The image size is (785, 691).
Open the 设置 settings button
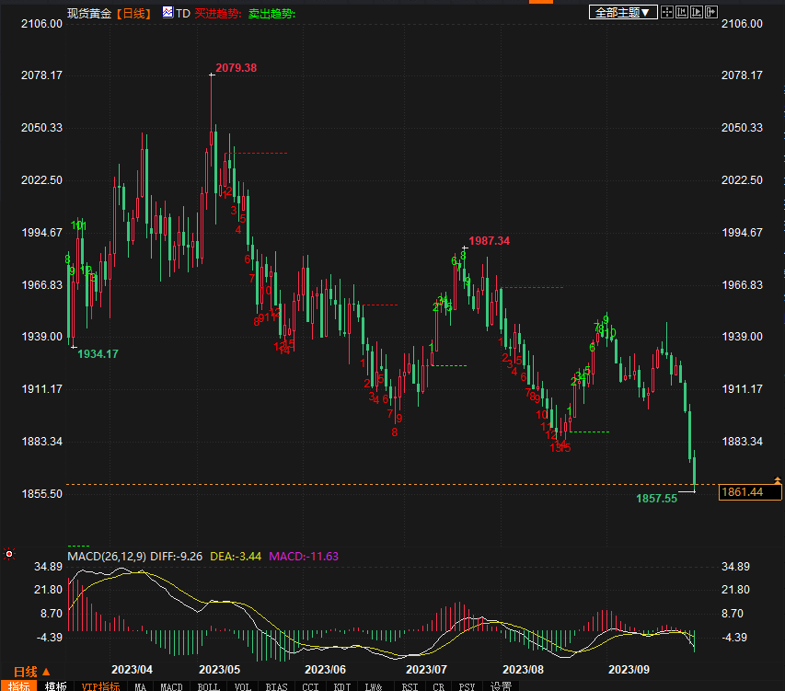[501, 685]
